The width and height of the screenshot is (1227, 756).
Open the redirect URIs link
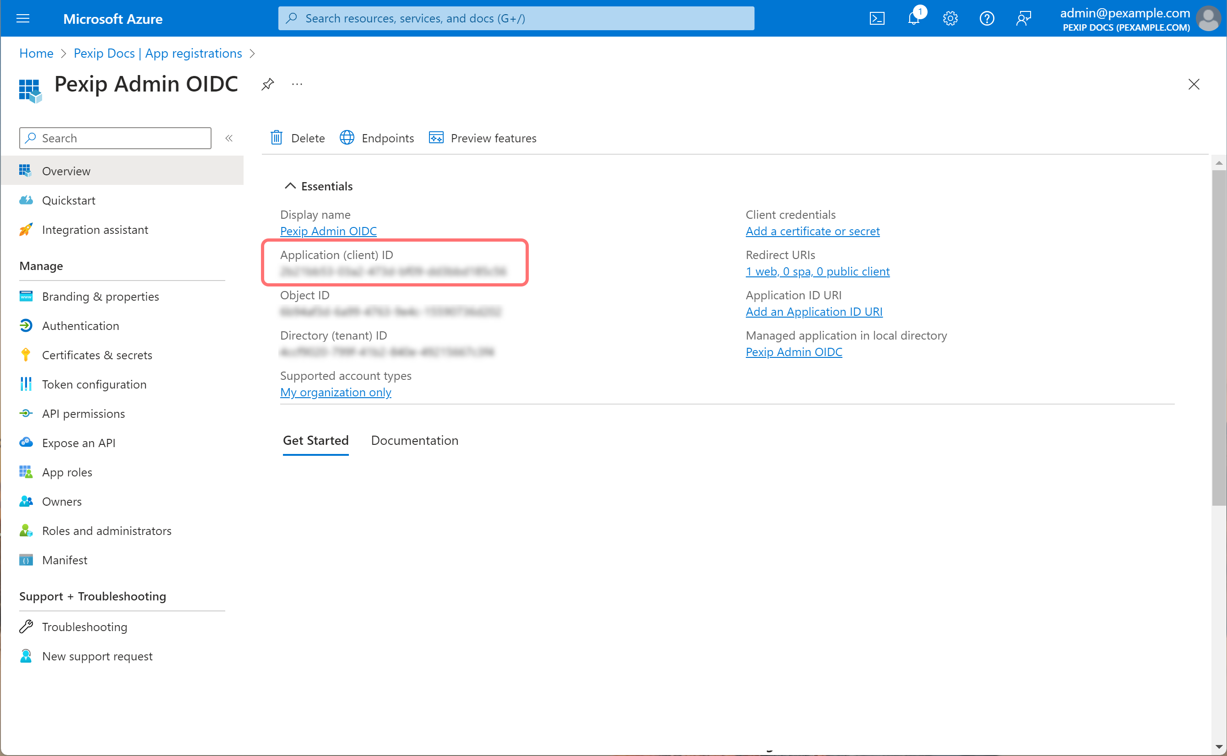click(x=817, y=271)
